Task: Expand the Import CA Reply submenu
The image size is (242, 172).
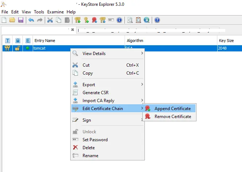Action: (108, 101)
